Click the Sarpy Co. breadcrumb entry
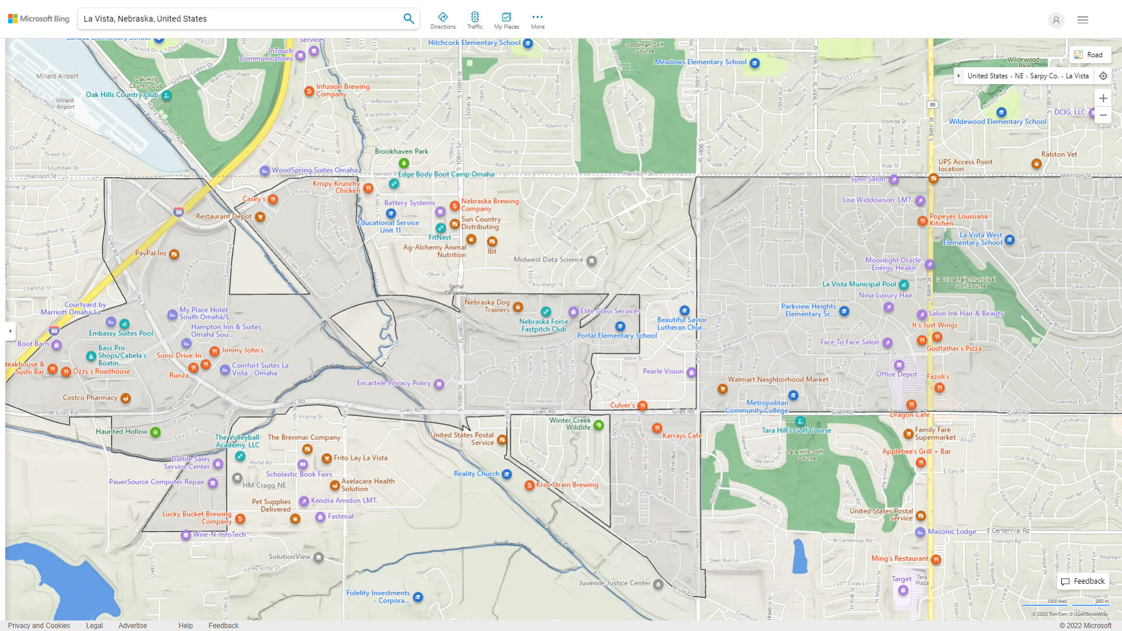Screen dimensions: 1122x631 click(1044, 76)
